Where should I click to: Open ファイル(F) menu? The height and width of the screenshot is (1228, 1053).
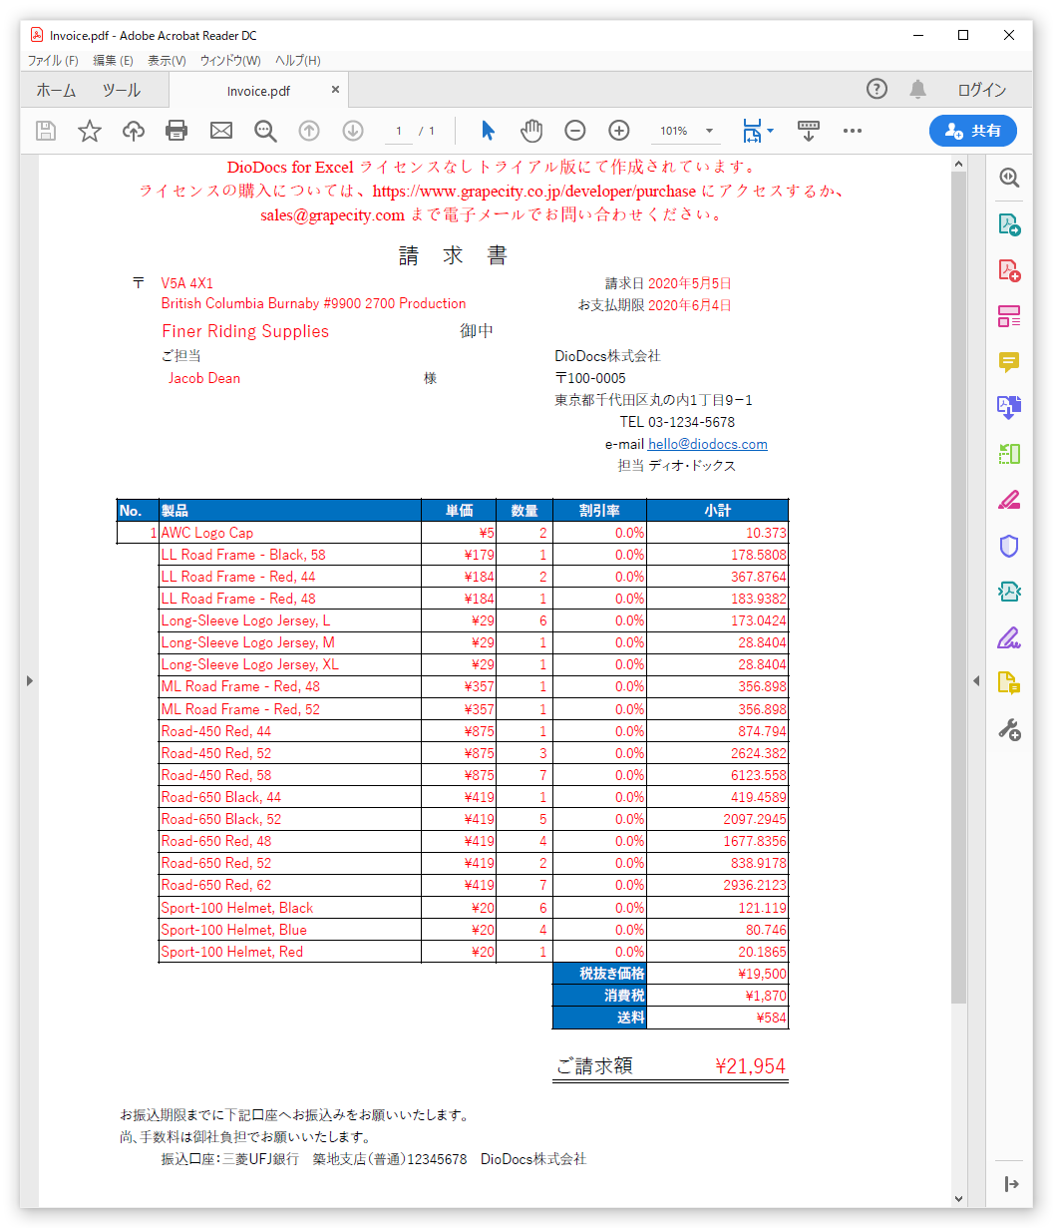tap(53, 61)
